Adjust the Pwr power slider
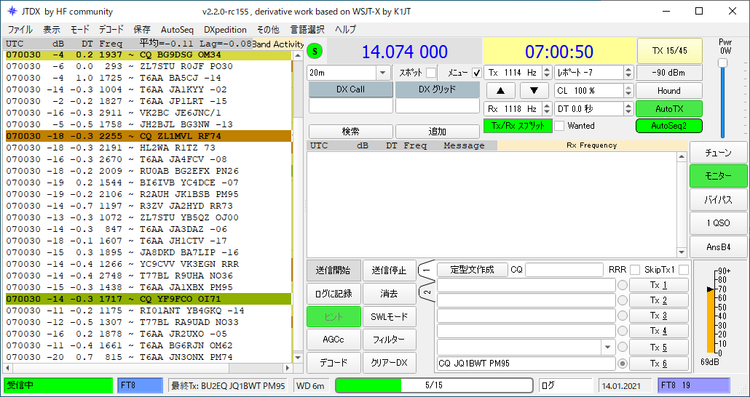The height and width of the screenshot is (397, 750). pos(722,63)
